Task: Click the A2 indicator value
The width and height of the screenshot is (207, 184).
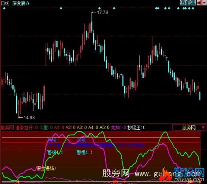Action: coord(70,128)
